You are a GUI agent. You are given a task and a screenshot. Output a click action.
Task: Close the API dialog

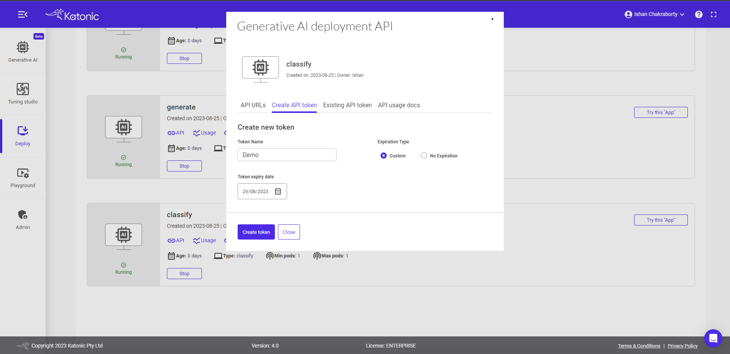click(x=289, y=232)
